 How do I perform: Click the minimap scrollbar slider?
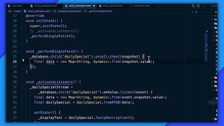click(x=206, y=47)
